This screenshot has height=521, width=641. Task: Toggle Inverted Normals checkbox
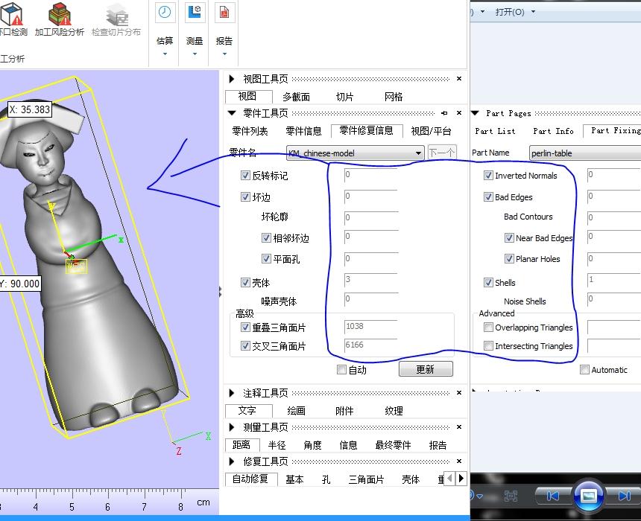488,176
